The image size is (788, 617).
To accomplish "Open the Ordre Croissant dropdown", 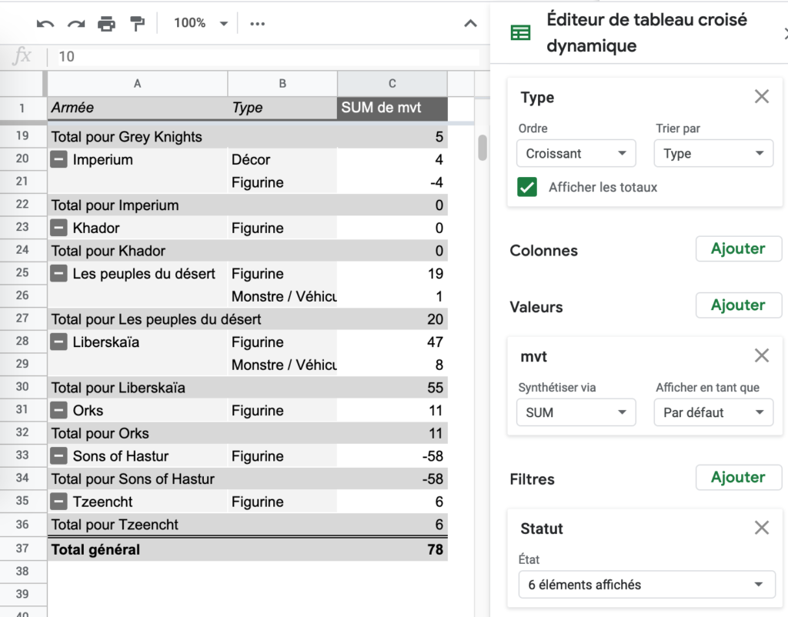I will [x=576, y=153].
